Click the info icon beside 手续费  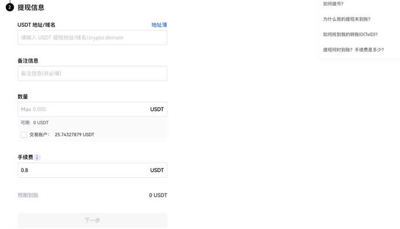(37, 158)
